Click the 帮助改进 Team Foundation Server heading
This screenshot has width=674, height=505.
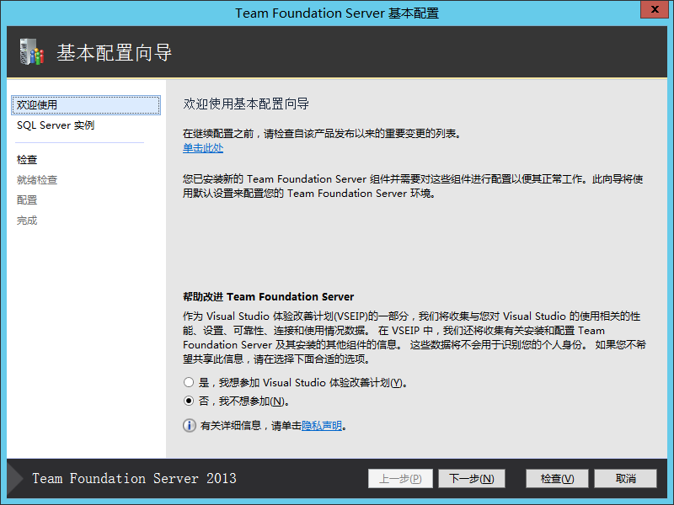pyautogui.click(x=268, y=297)
